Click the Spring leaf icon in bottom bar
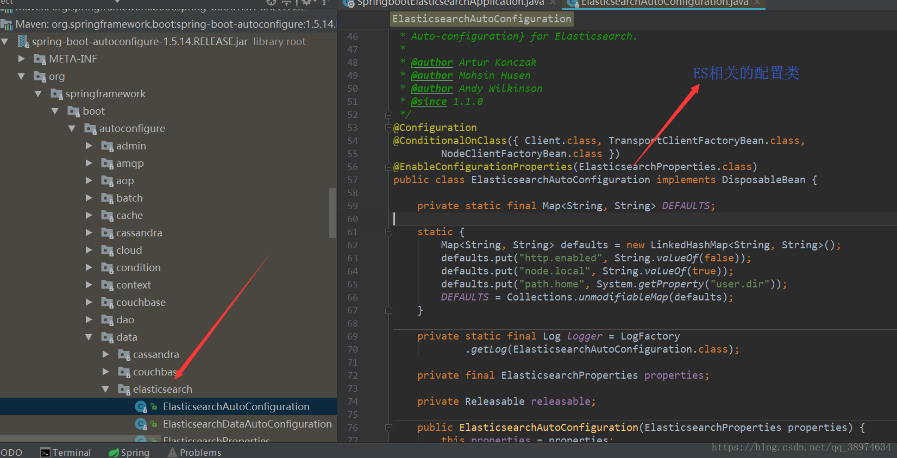The width and height of the screenshot is (897, 458). pos(114,453)
